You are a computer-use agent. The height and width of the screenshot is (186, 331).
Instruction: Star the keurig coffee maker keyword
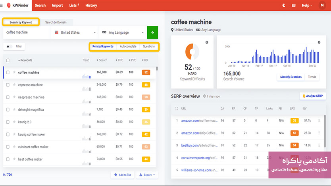coord(14,134)
